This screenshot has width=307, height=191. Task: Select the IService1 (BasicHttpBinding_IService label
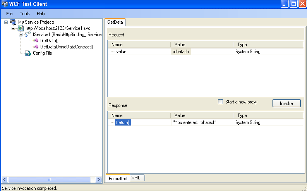(67, 34)
